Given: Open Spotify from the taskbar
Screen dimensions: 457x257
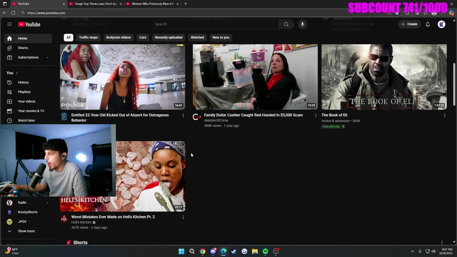Looking at the screenshot, I should tap(265, 251).
